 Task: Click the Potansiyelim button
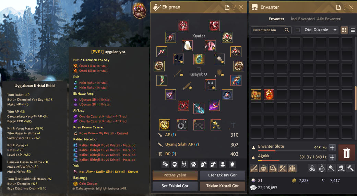coord(175,175)
